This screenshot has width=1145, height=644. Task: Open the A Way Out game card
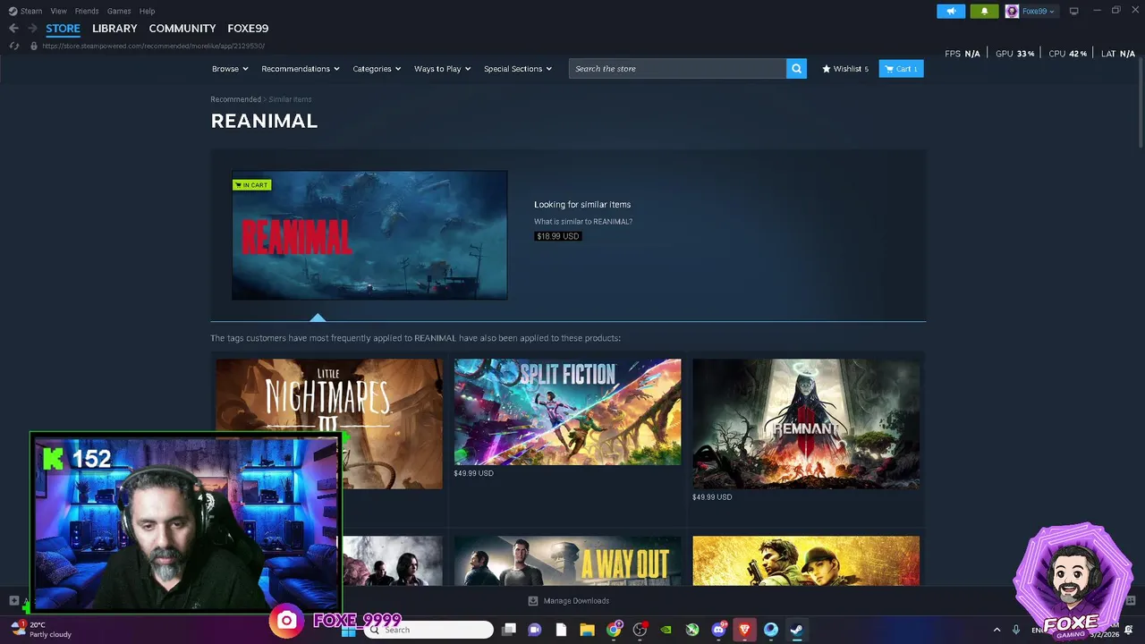pyautogui.click(x=567, y=561)
